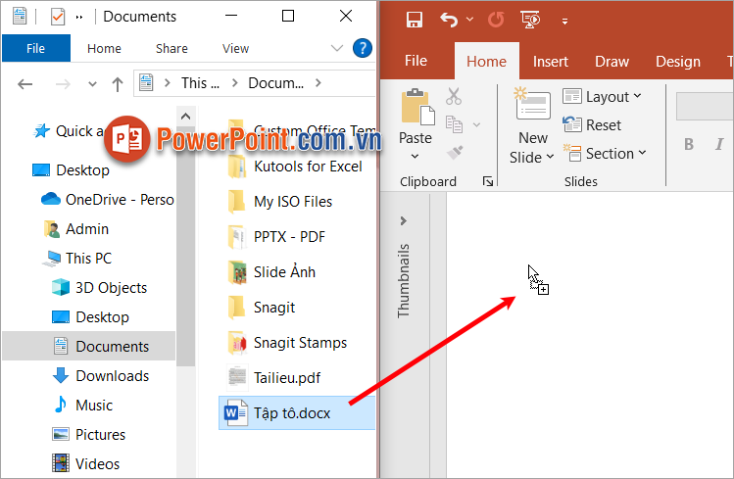Click the Explorer Forward arrow

click(63, 84)
